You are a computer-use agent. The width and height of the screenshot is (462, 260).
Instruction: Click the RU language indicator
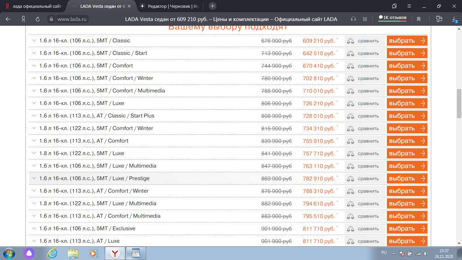[x=384, y=252]
